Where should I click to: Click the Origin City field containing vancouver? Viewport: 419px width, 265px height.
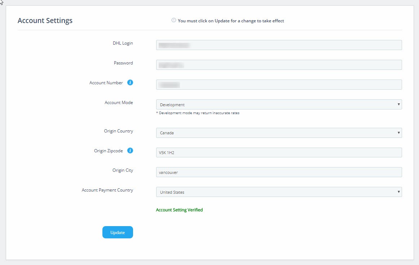point(279,172)
